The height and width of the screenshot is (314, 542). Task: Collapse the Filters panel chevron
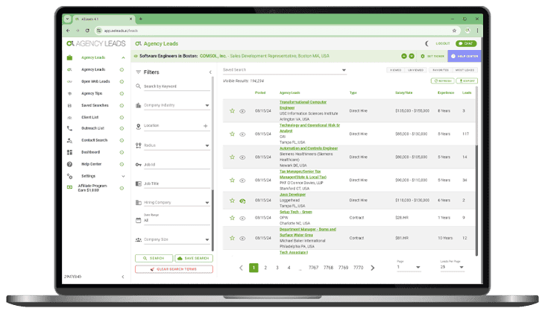(x=210, y=72)
